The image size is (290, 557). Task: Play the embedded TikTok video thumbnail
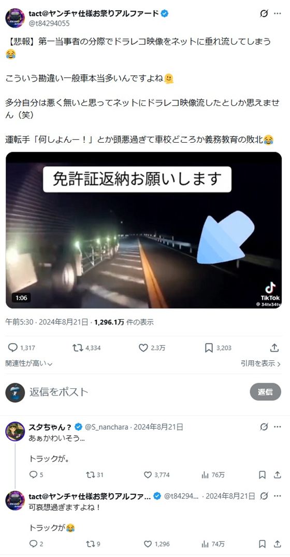click(x=144, y=230)
